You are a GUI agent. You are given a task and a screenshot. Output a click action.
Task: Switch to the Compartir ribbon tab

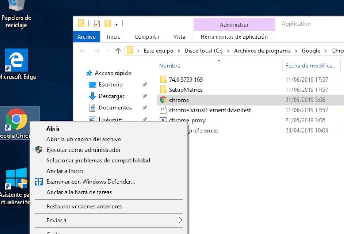coord(147,36)
